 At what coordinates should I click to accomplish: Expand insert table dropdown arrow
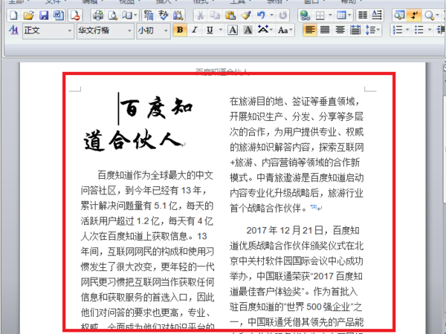click(349, 15)
